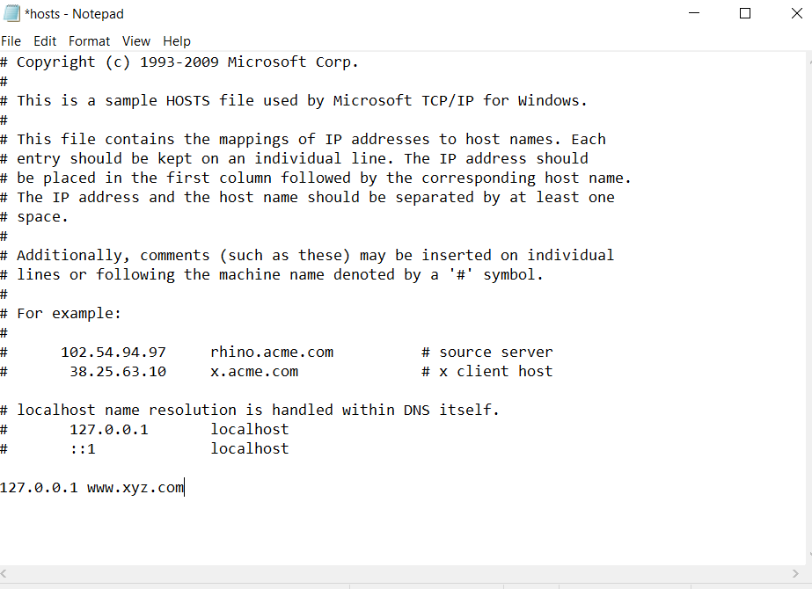This screenshot has height=589, width=812.
Task: Click the vertical scrollbar up arrow
Action: pos(807,59)
